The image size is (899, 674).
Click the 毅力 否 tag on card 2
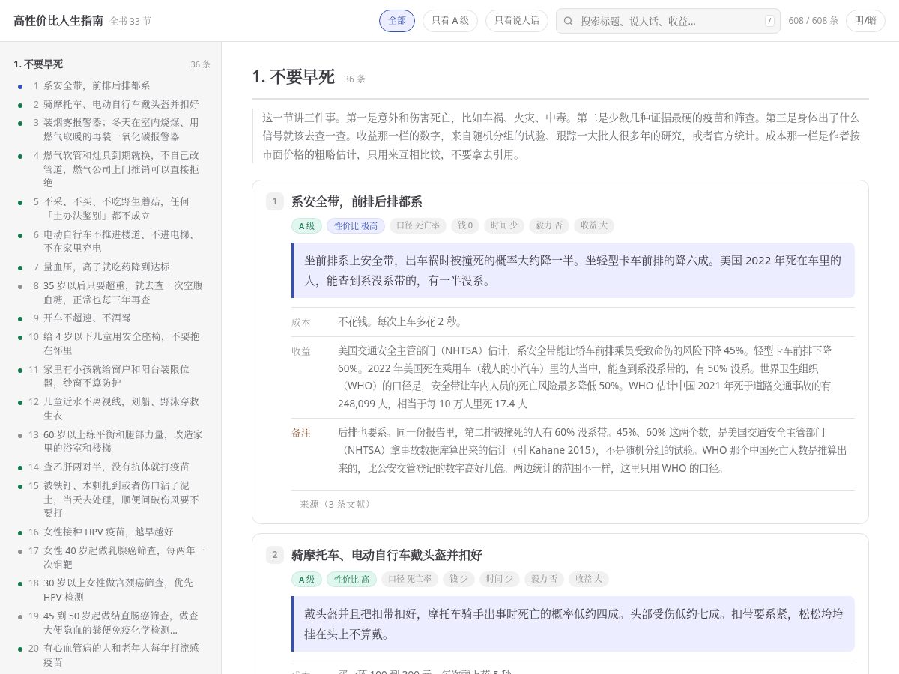point(544,579)
